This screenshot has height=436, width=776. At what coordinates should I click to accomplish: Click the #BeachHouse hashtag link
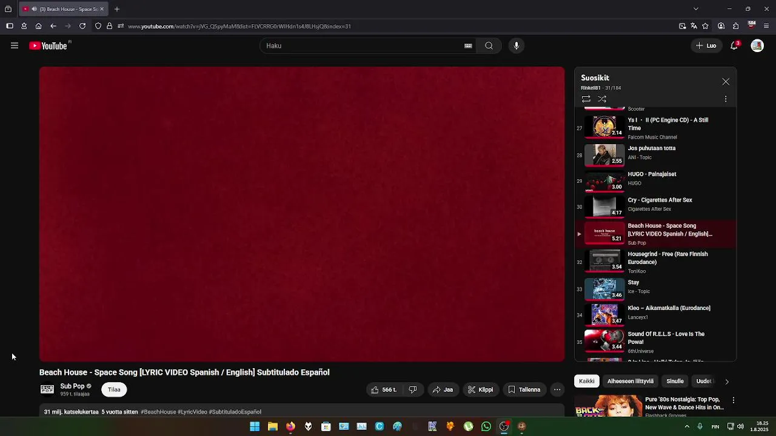(158, 412)
